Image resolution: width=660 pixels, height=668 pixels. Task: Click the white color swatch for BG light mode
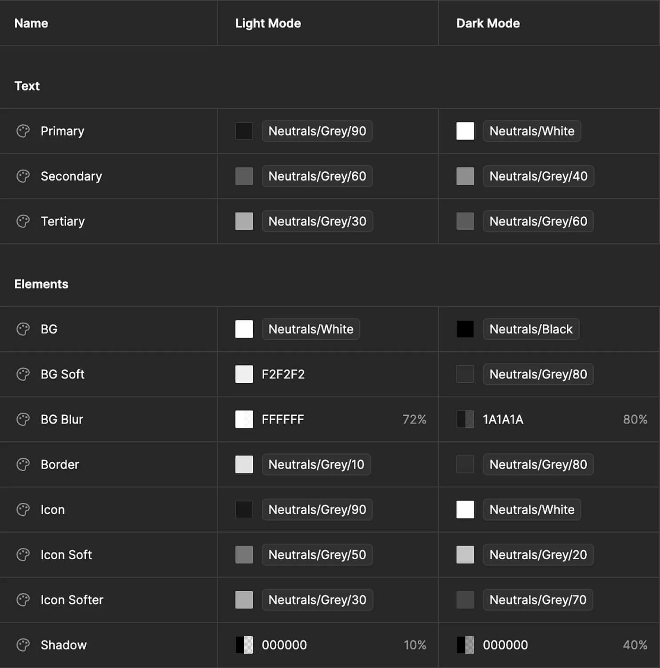[243, 329]
